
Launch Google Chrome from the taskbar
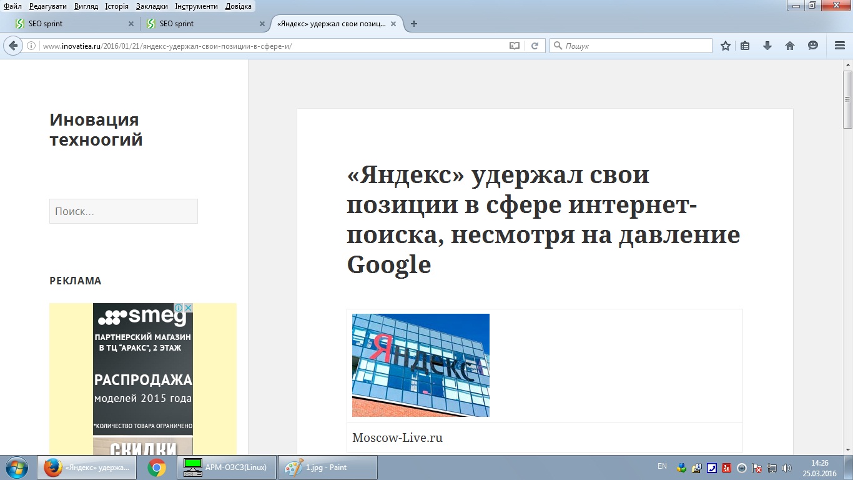coord(157,467)
